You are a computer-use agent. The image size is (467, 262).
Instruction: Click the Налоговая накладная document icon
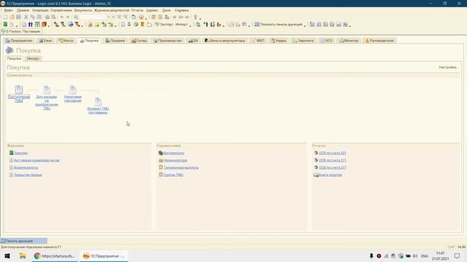[x=73, y=90]
